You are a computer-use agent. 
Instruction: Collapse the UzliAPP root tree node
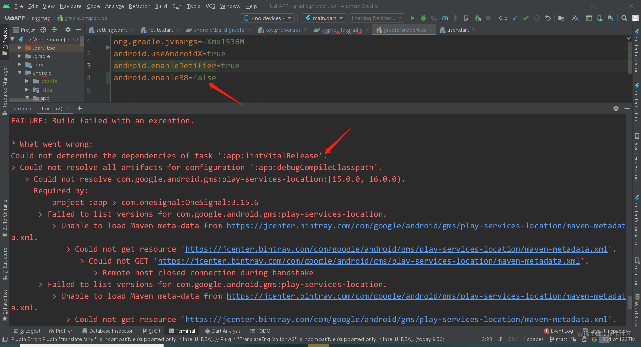coord(13,39)
